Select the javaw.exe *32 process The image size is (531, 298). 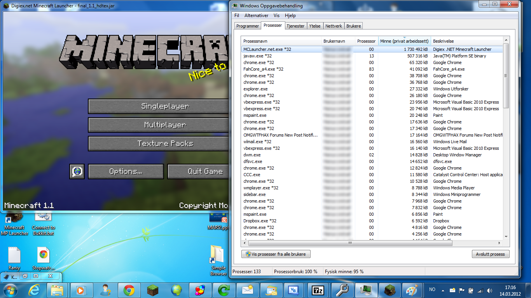372,56
